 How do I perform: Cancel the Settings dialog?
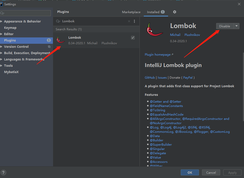coord(211,172)
